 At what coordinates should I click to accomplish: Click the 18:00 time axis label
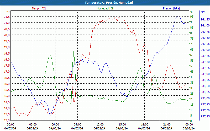pyautogui.click(x=145, y=125)
